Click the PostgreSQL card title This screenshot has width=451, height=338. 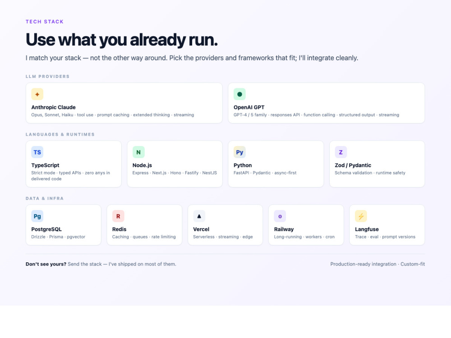[x=46, y=229]
